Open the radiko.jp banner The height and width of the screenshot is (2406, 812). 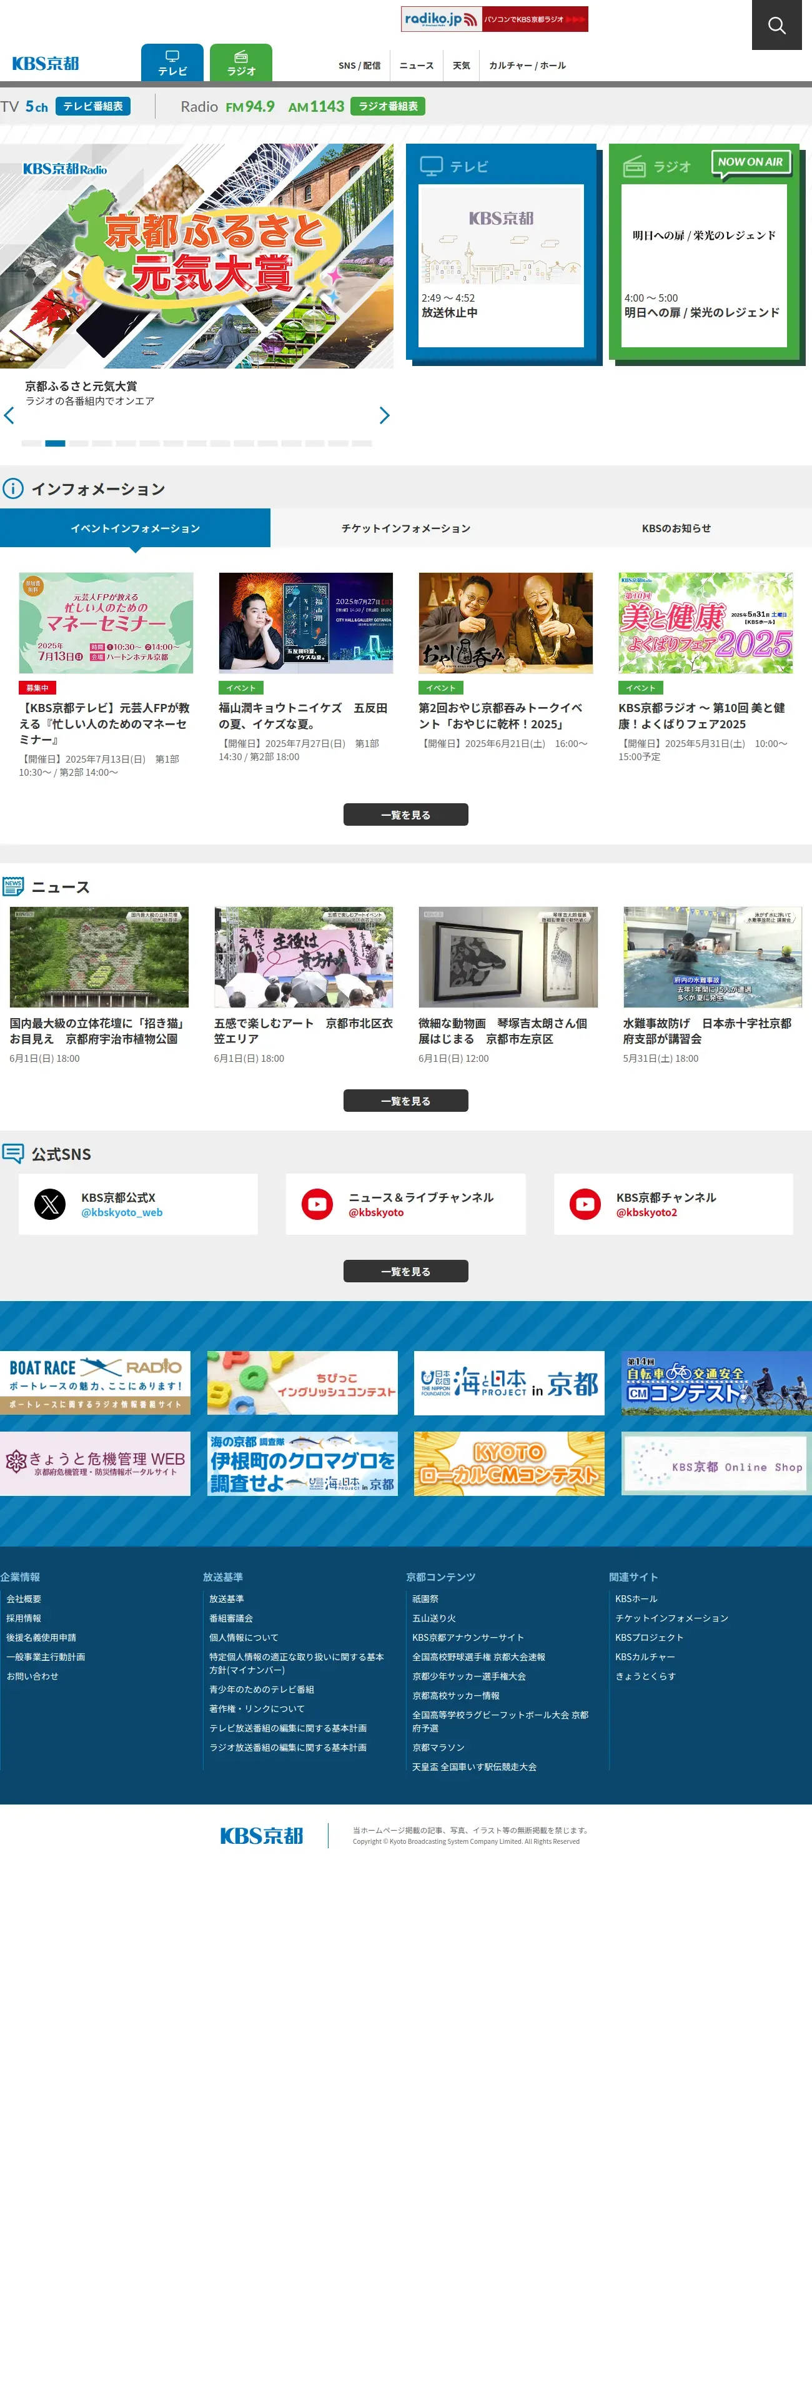point(494,19)
